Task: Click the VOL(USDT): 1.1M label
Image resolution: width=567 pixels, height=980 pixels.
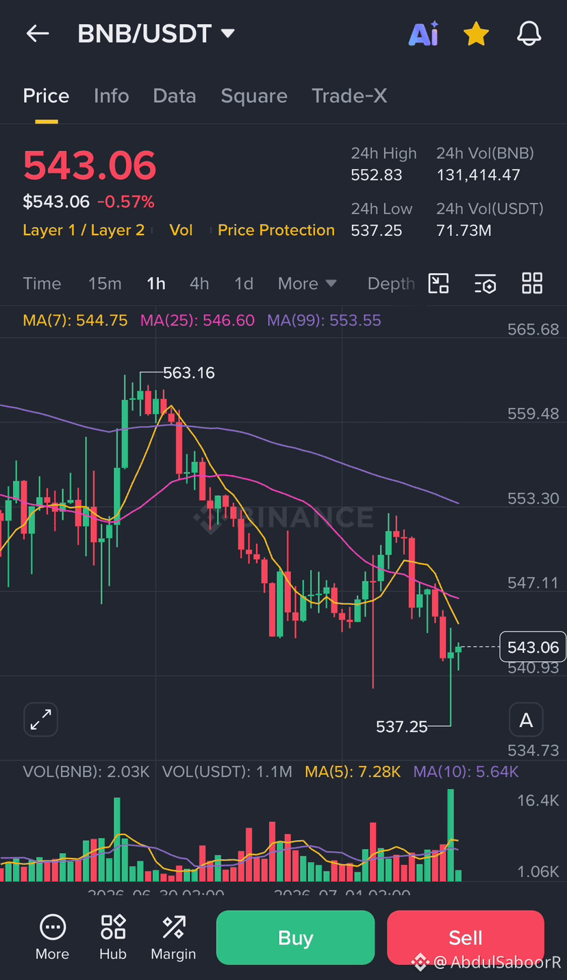Action: click(x=227, y=772)
